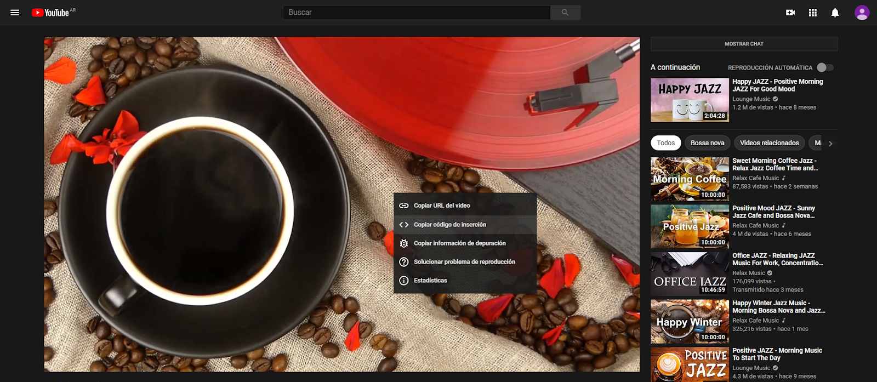877x382 pixels.
Task: Open the Lounge Music channel under Happy JAZZ
Action: pos(751,99)
